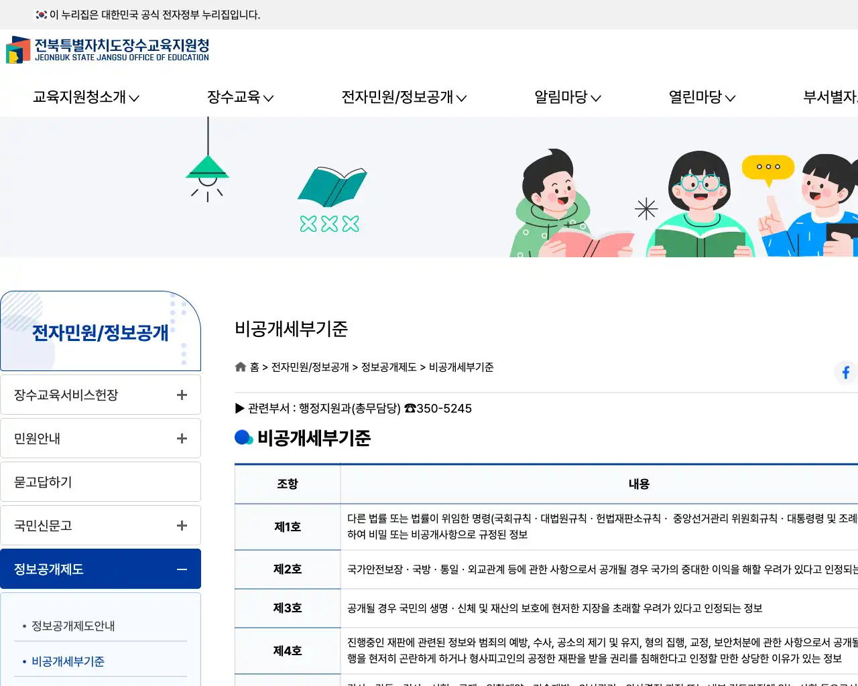Expand the 장수교육 navigation menu
This screenshot has width=858, height=686.
(240, 97)
